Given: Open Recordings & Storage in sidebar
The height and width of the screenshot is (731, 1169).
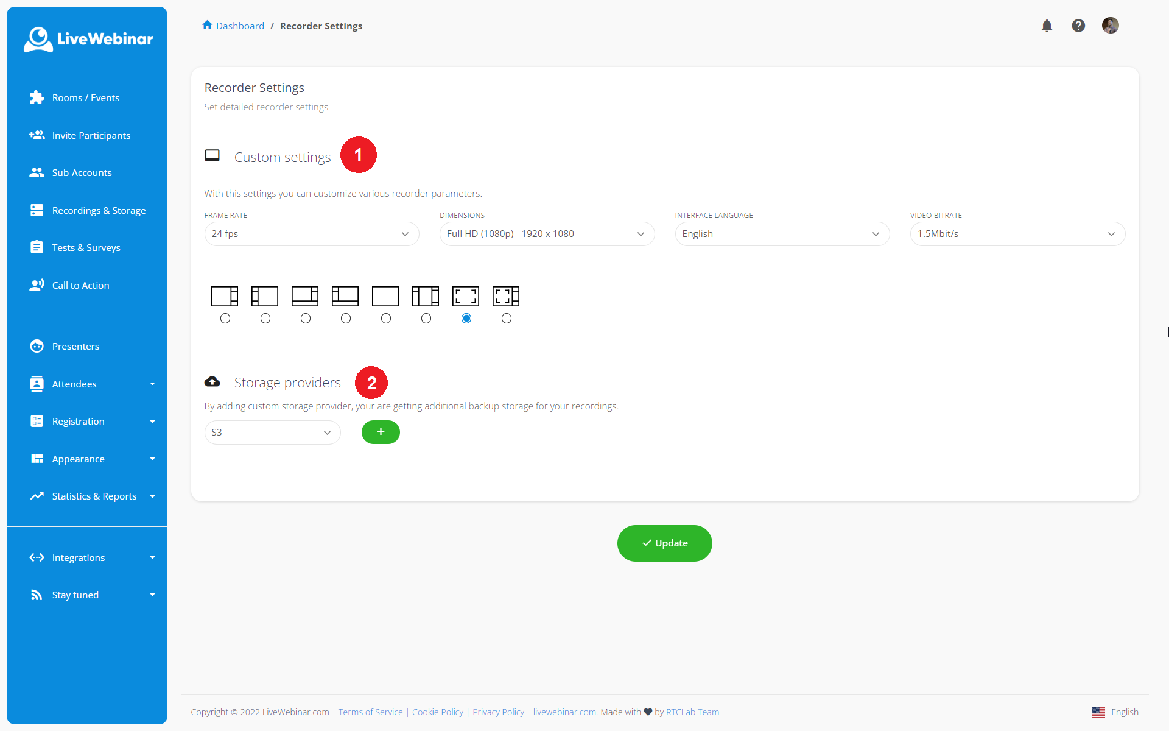Looking at the screenshot, I should point(99,210).
